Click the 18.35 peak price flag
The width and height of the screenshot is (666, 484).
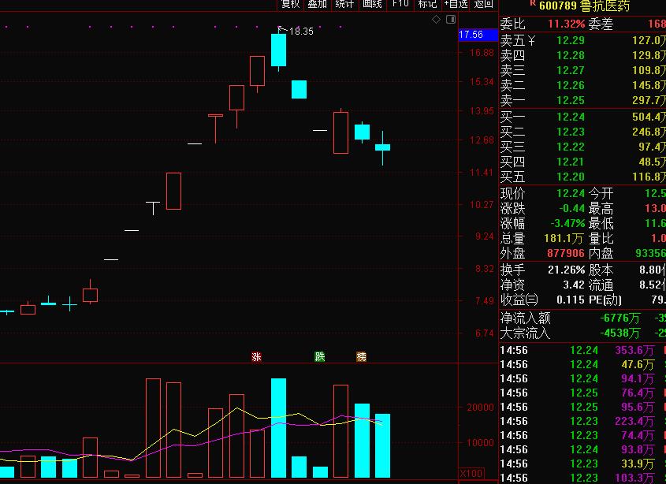tap(300, 32)
